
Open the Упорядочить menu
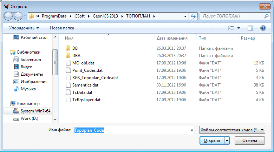[x=24, y=28]
